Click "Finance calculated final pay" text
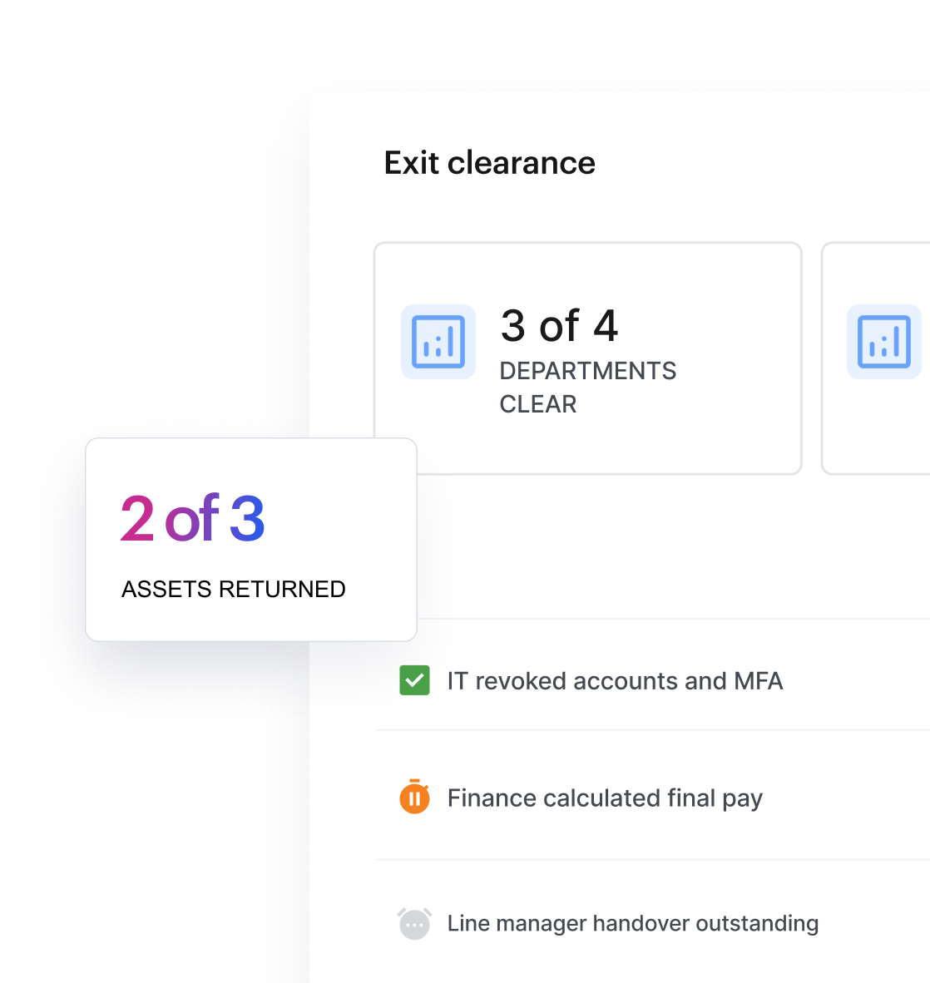 tap(605, 798)
